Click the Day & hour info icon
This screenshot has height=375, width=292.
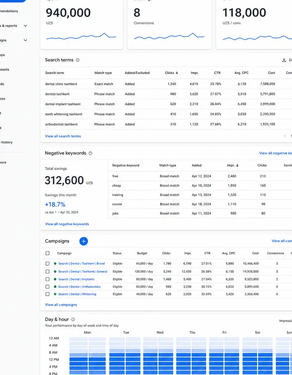73,319
